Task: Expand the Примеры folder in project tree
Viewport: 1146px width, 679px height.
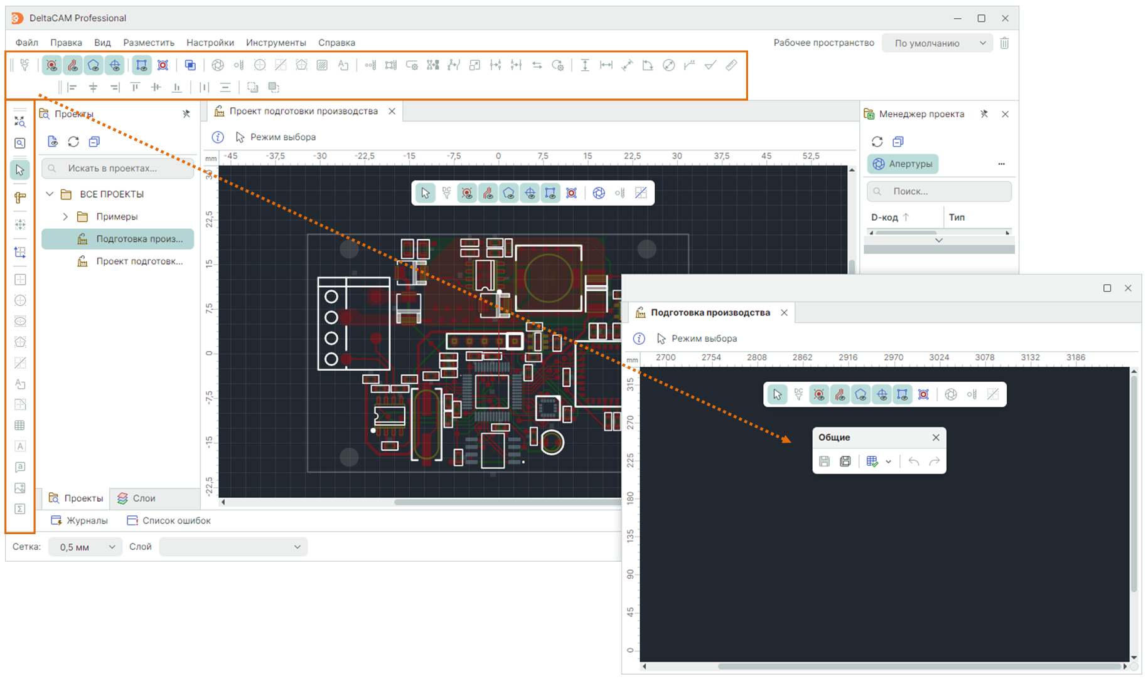Action: point(65,217)
